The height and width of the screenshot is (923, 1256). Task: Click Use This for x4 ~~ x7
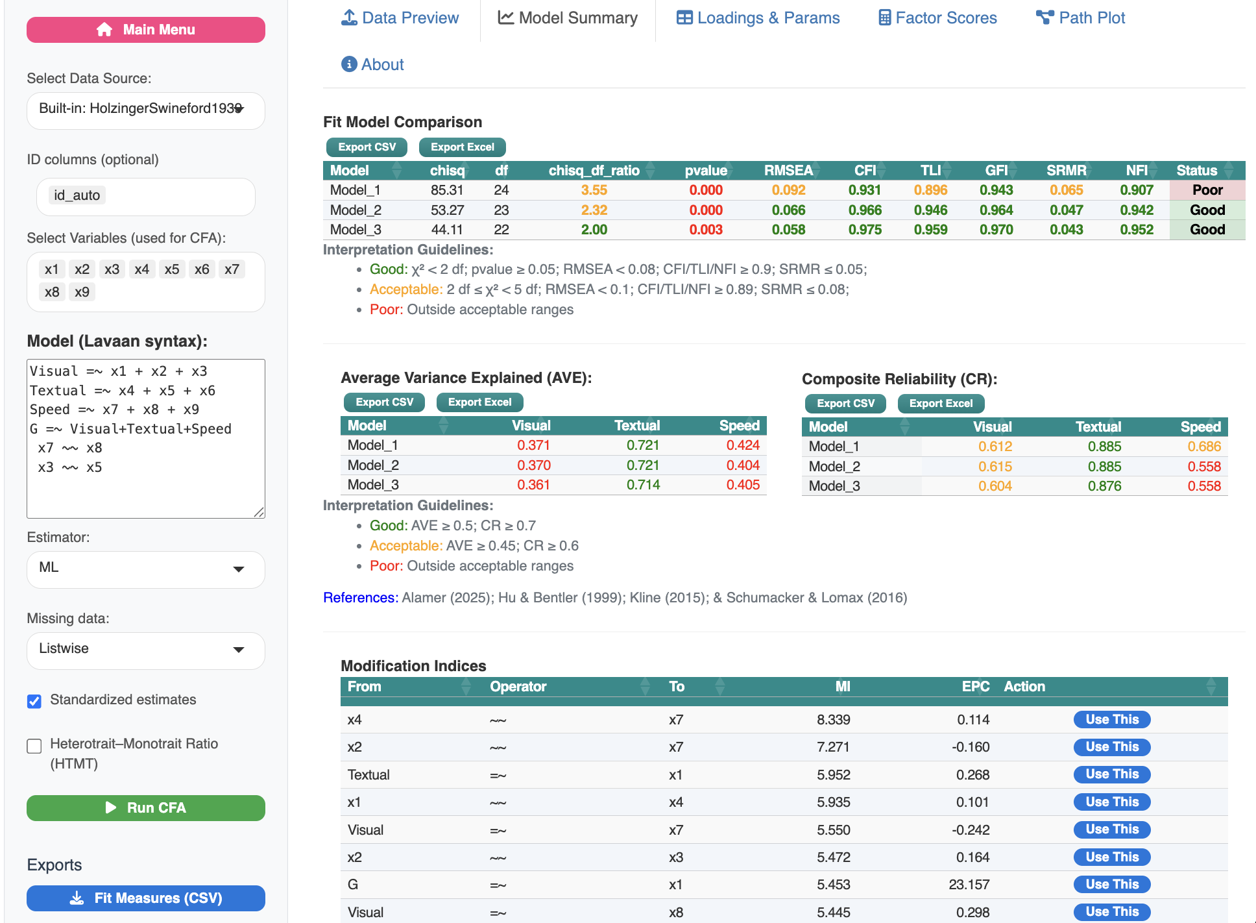point(1111,719)
